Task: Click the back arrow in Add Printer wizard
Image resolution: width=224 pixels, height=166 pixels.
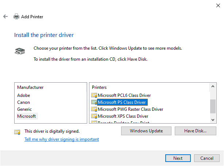Action: [x=5, y=17]
